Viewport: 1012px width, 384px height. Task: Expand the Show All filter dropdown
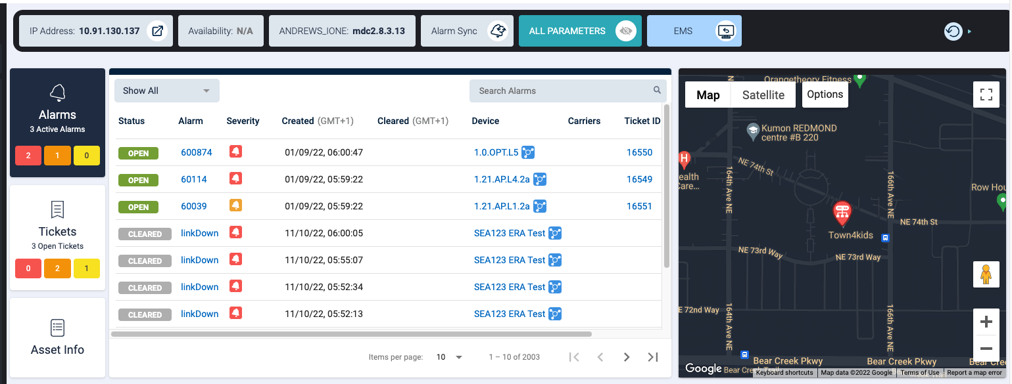[x=166, y=91]
